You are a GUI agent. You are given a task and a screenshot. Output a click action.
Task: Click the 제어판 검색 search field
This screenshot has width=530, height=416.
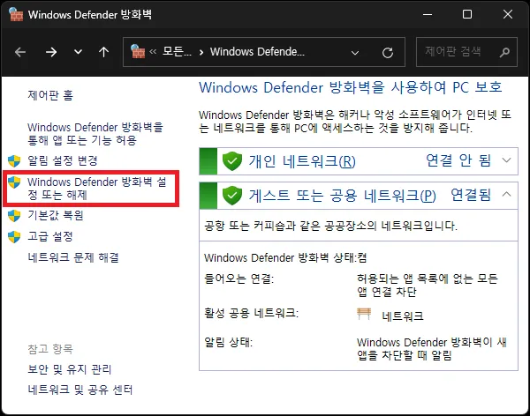pos(466,52)
